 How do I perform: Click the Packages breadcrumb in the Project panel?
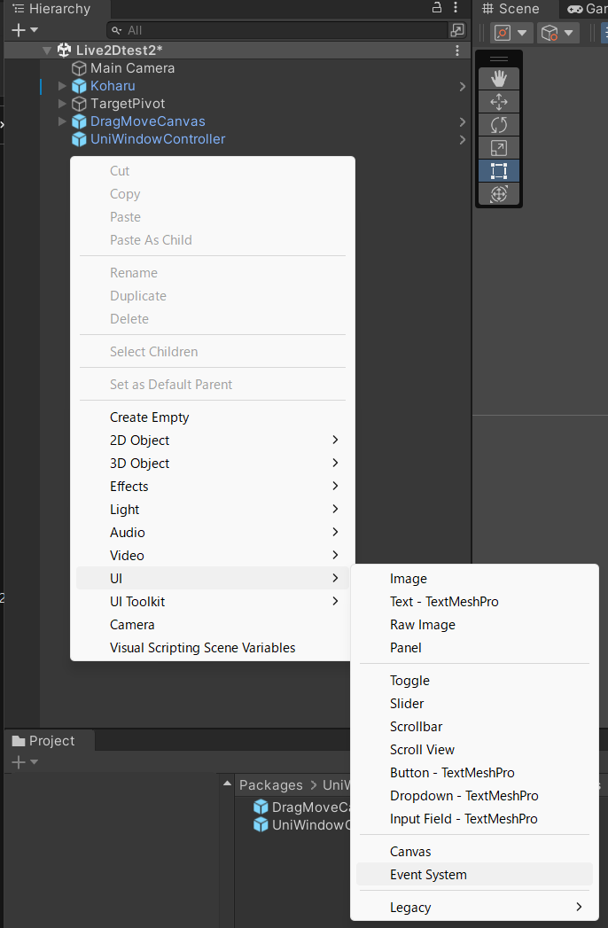271,784
